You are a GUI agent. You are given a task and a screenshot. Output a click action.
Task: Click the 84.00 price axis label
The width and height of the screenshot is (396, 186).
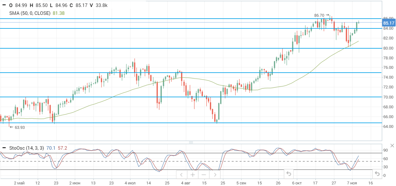[388, 28]
